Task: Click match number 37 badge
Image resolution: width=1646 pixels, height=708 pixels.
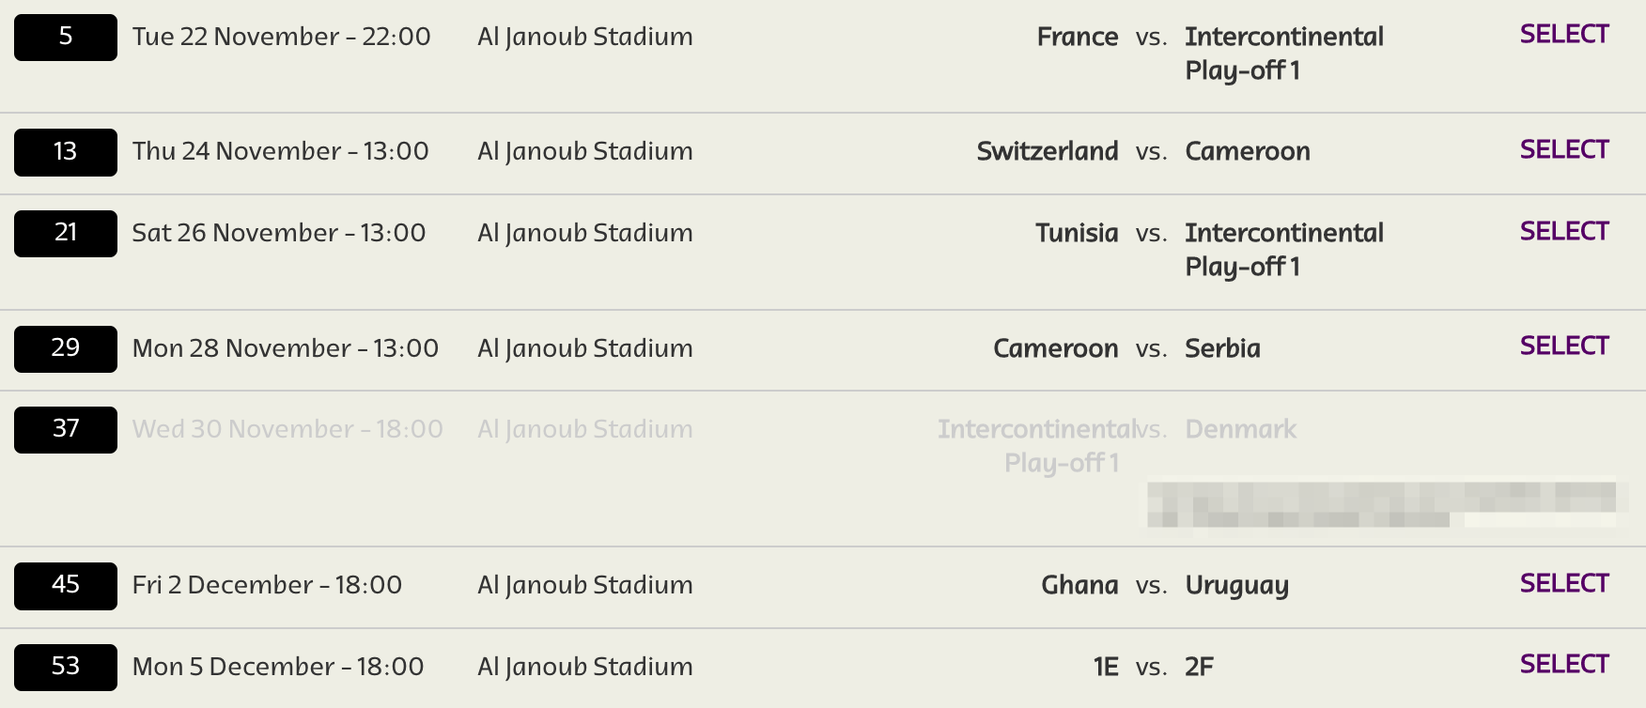Action: (x=66, y=430)
